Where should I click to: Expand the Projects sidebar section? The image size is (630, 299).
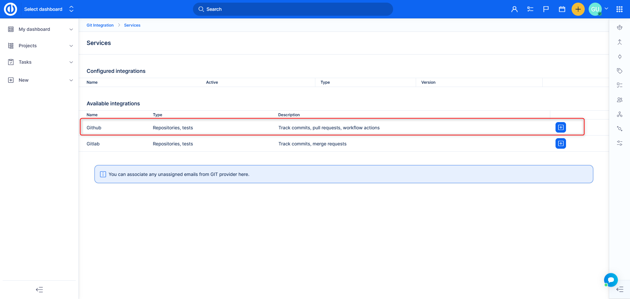pyautogui.click(x=71, y=46)
